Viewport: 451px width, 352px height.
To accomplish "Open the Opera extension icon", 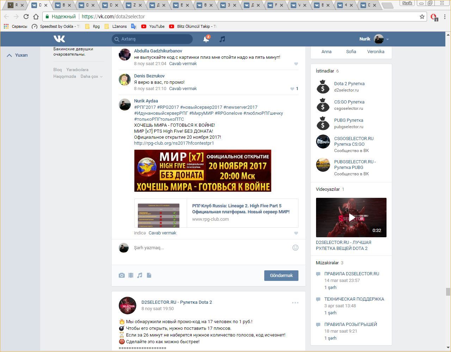I will [434, 17].
